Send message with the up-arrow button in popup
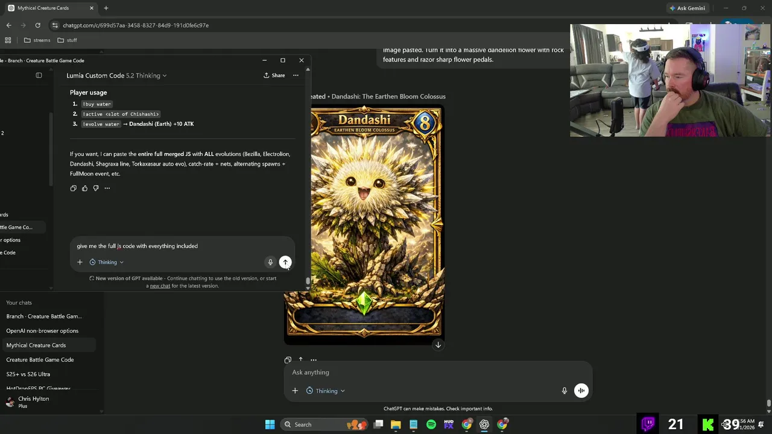Screen dimensions: 772x434 [x=285, y=262]
